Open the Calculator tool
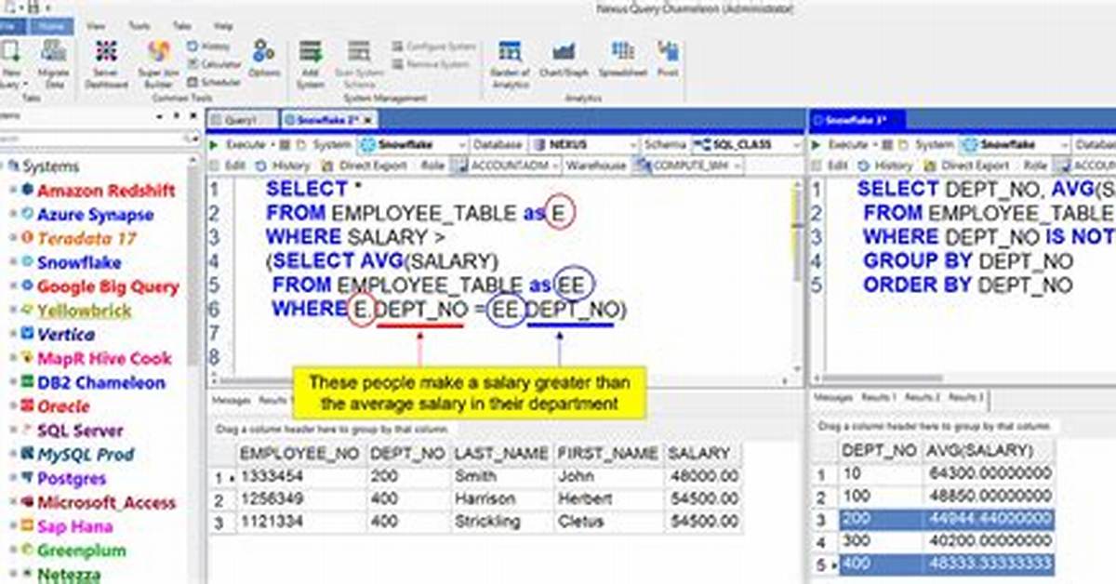The height and width of the screenshot is (584, 1116). [215, 63]
